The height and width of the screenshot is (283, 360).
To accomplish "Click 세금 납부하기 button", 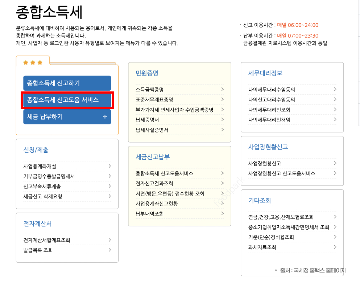I will click(67, 116).
